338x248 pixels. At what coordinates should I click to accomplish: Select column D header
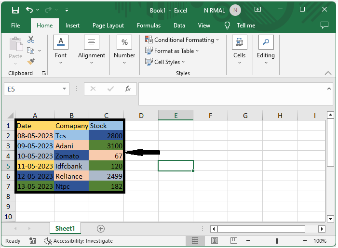point(141,116)
